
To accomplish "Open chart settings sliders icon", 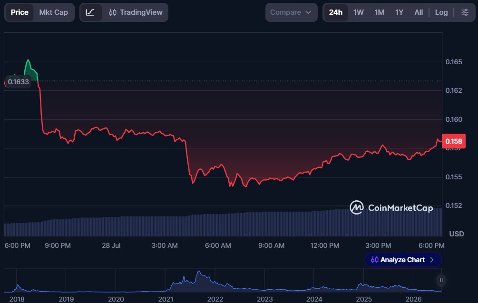I will (x=465, y=12).
